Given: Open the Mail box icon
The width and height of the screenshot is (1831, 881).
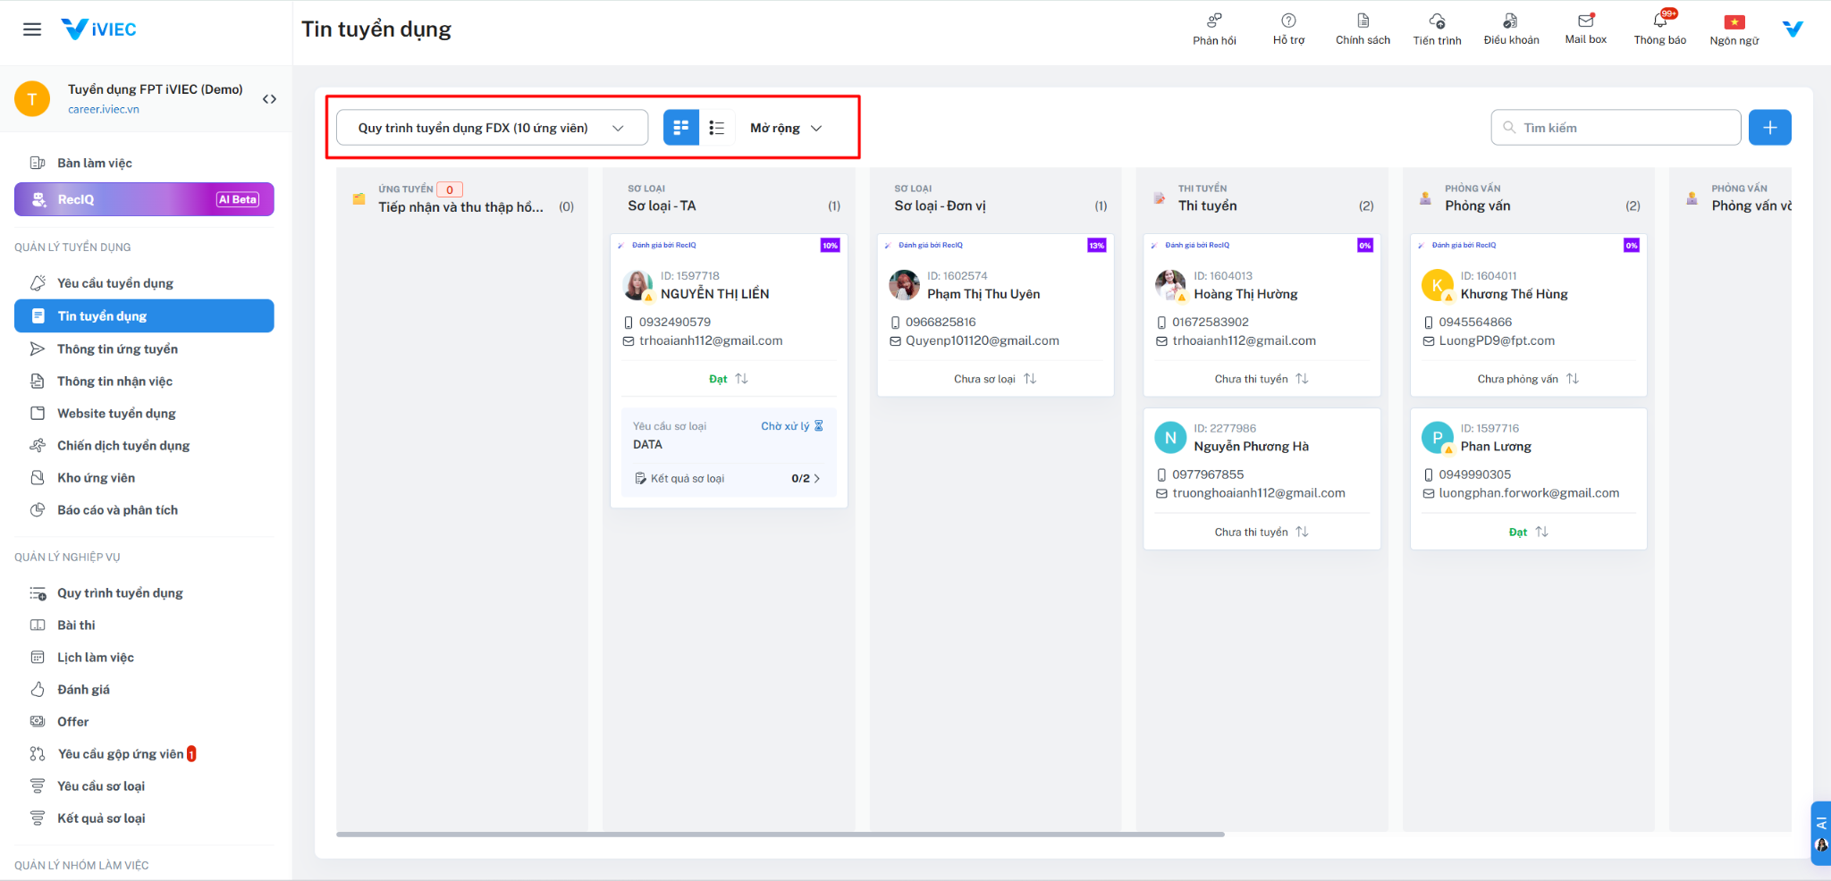Looking at the screenshot, I should click(1585, 21).
